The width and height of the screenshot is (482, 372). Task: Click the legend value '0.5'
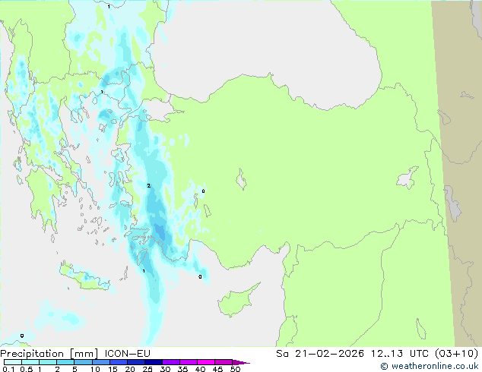[x=26, y=369]
